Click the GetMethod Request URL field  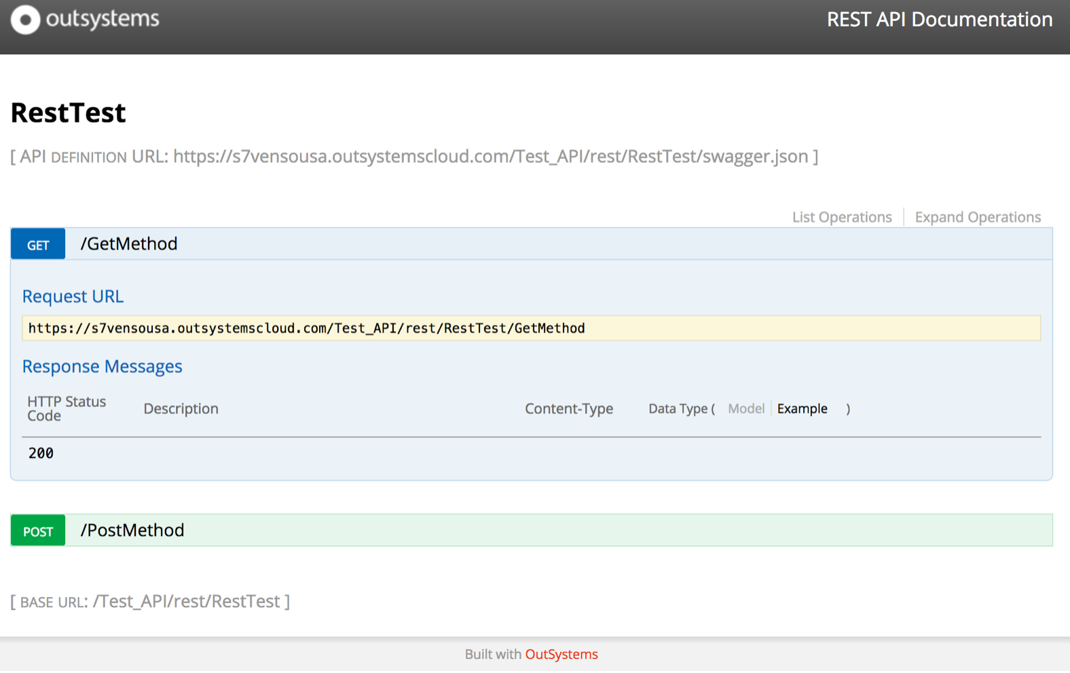tap(531, 328)
